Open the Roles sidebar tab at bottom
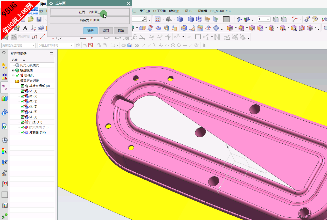Image resolution: width=327 pixels, height=220 pixels. tap(5, 216)
